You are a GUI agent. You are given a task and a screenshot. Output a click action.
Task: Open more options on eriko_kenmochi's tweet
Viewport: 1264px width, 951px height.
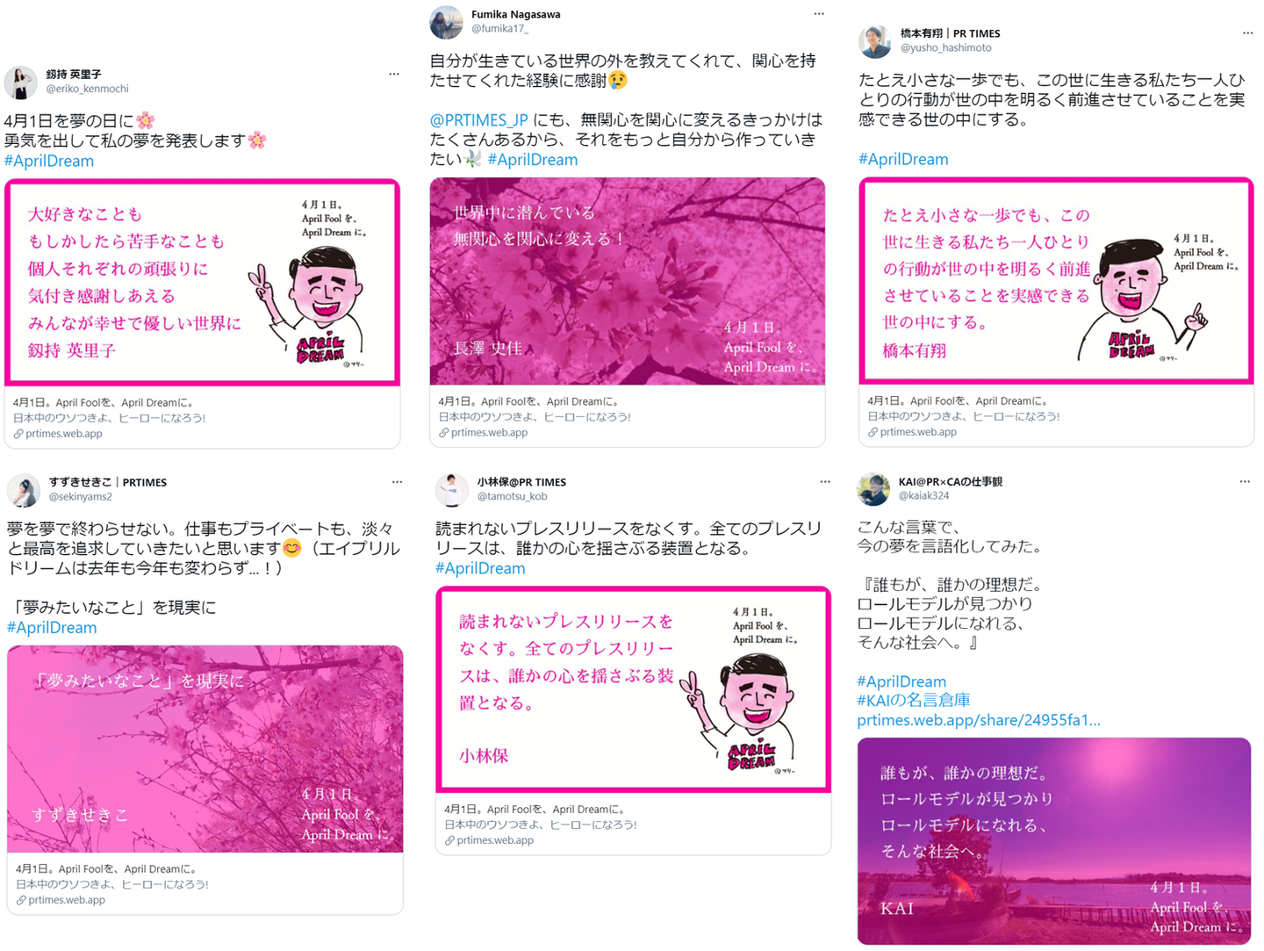394,75
